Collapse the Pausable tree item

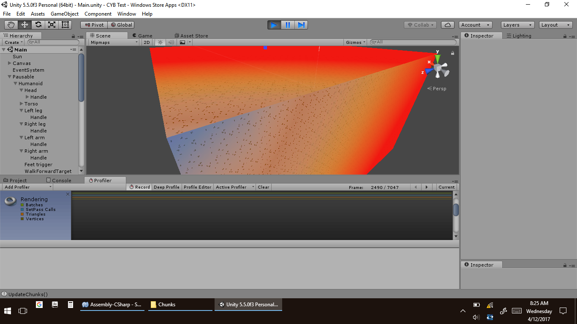pos(9,77)
